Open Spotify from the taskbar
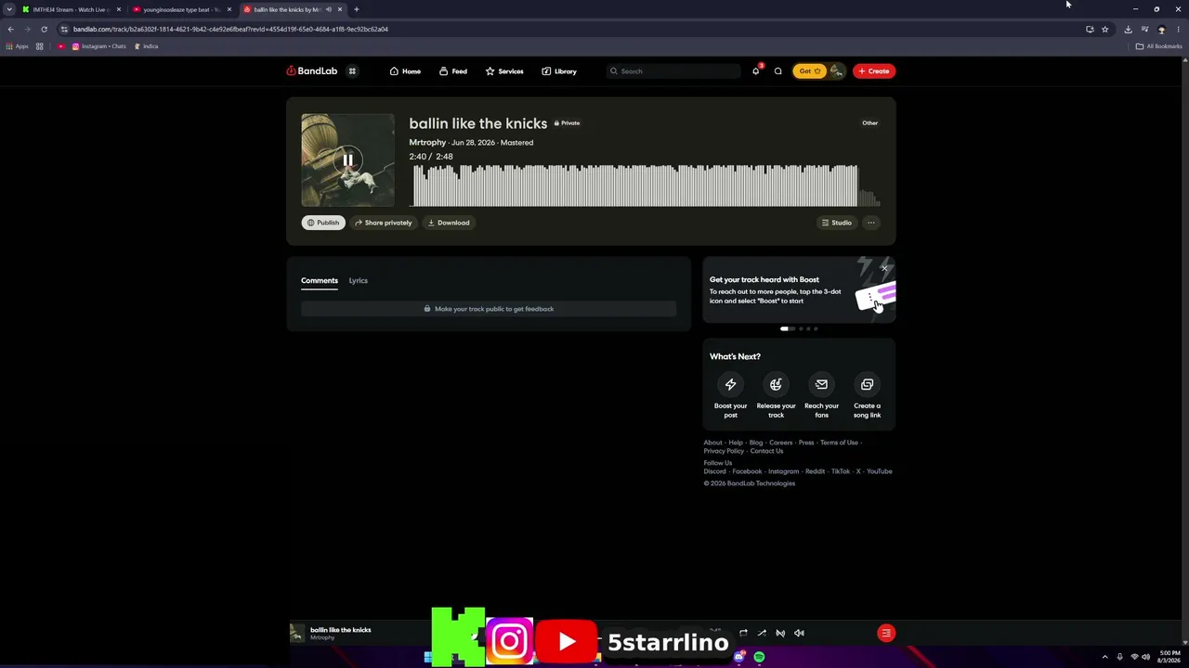The height and width of the screenshot is (668, 1189). click(759, 657)
